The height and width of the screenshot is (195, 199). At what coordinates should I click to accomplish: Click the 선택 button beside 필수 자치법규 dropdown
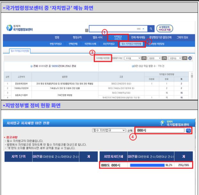click(130, 130)
